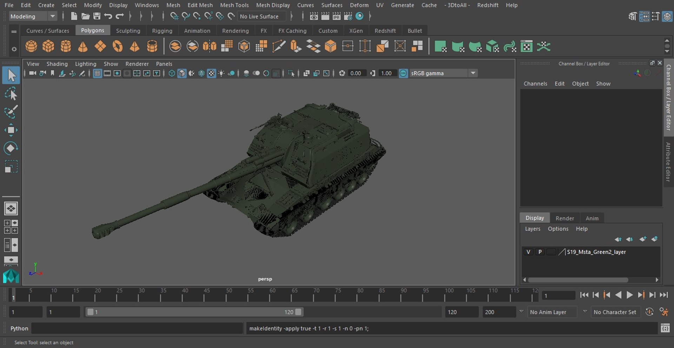Click the Save Scene disk icon

(97, 16)
